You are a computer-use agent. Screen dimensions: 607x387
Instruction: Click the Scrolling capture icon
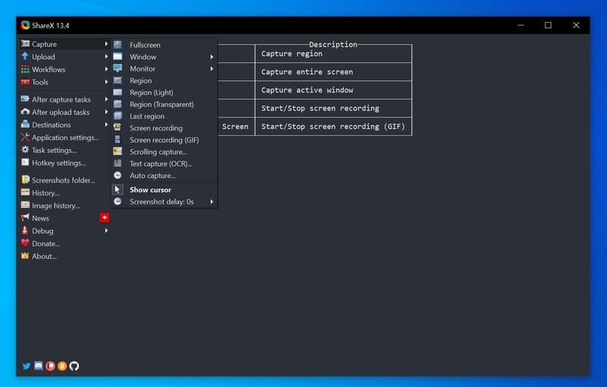click(118, 151)
